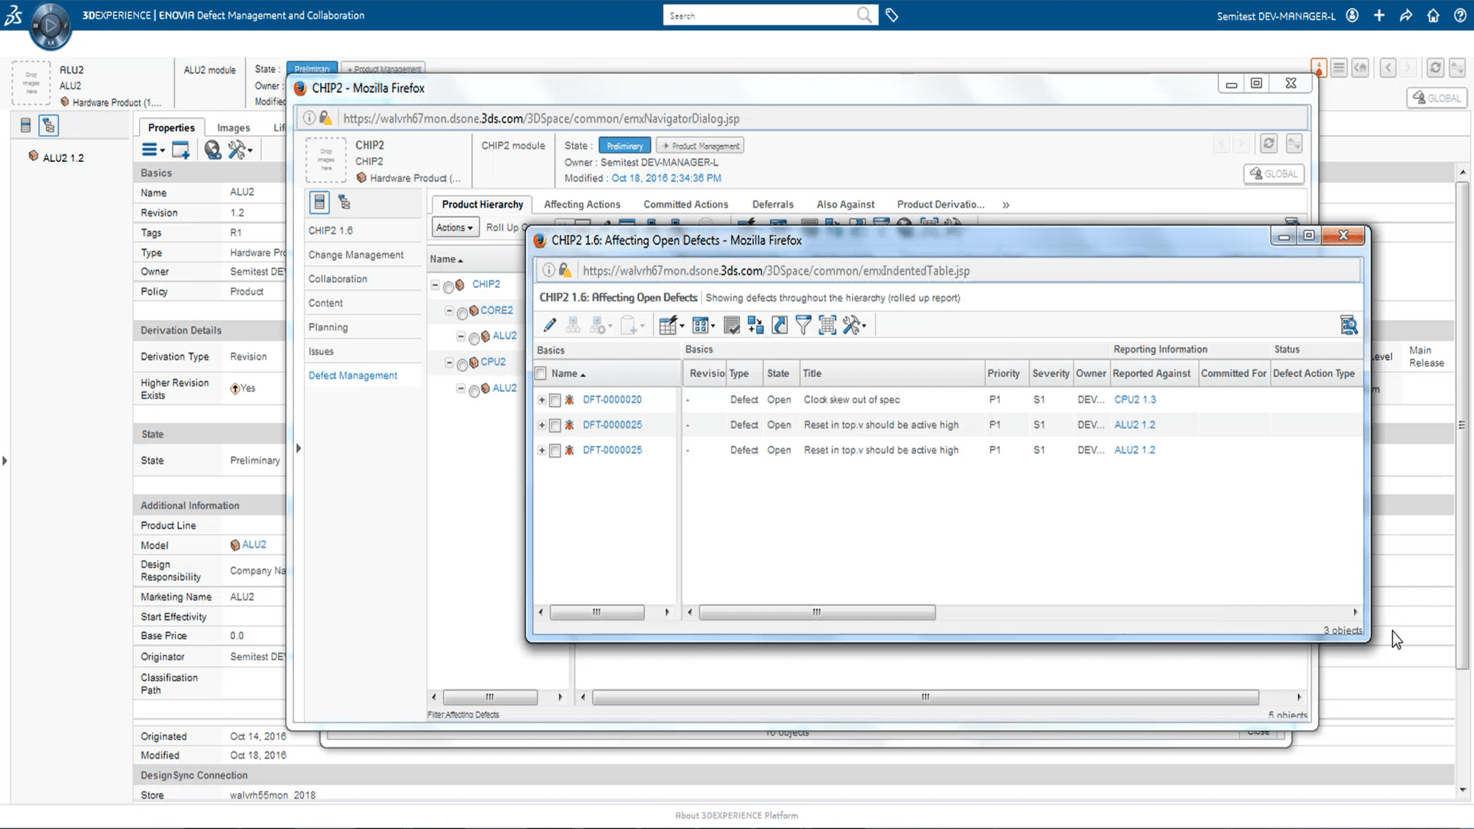
Task: Click the category list icon in CHIP2 window sidebar
Action: [x=319, y=203]
